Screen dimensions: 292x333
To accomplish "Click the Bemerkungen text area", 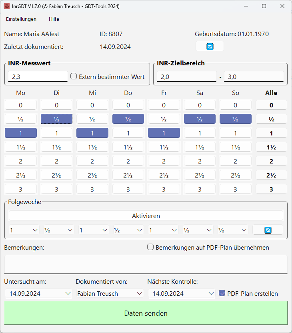I will (x=146, y=264).
